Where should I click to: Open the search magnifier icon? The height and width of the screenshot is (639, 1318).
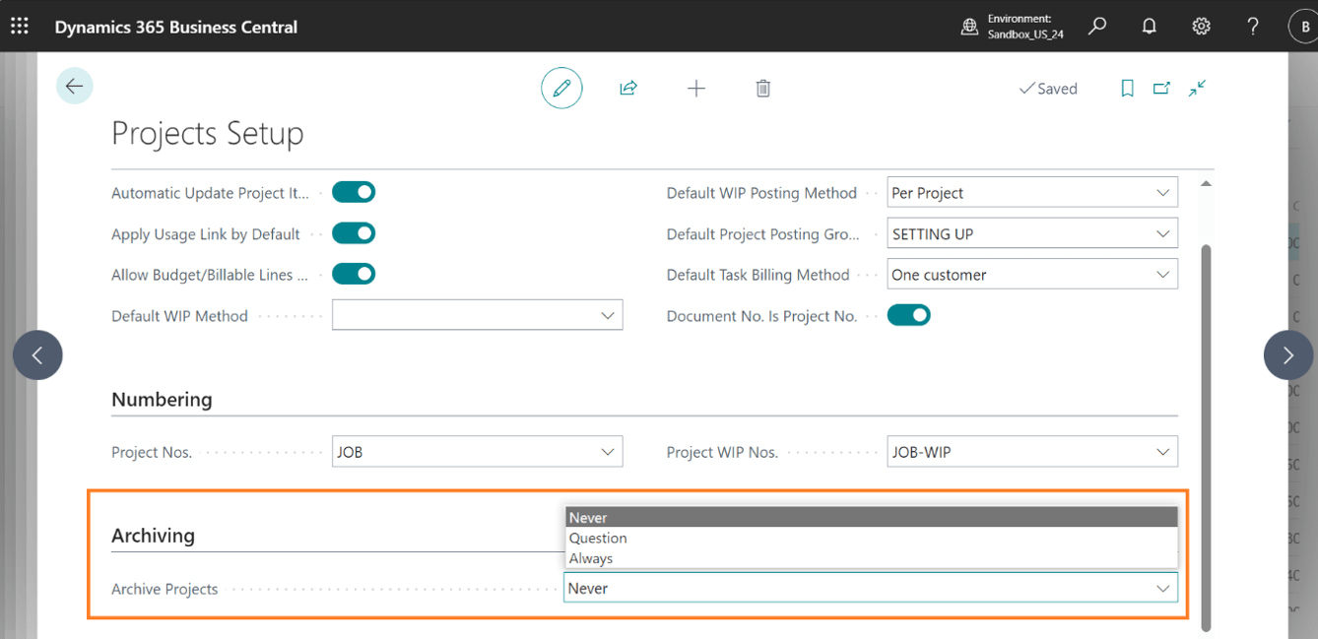[x=1097, y=27]
